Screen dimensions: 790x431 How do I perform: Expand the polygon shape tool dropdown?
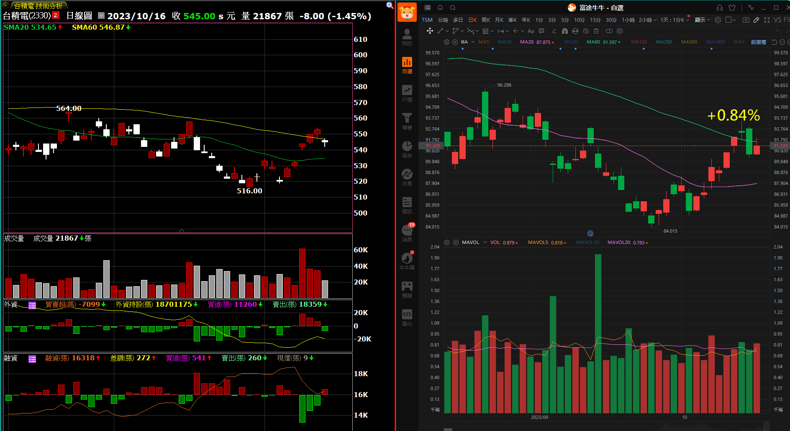(462, 31)
